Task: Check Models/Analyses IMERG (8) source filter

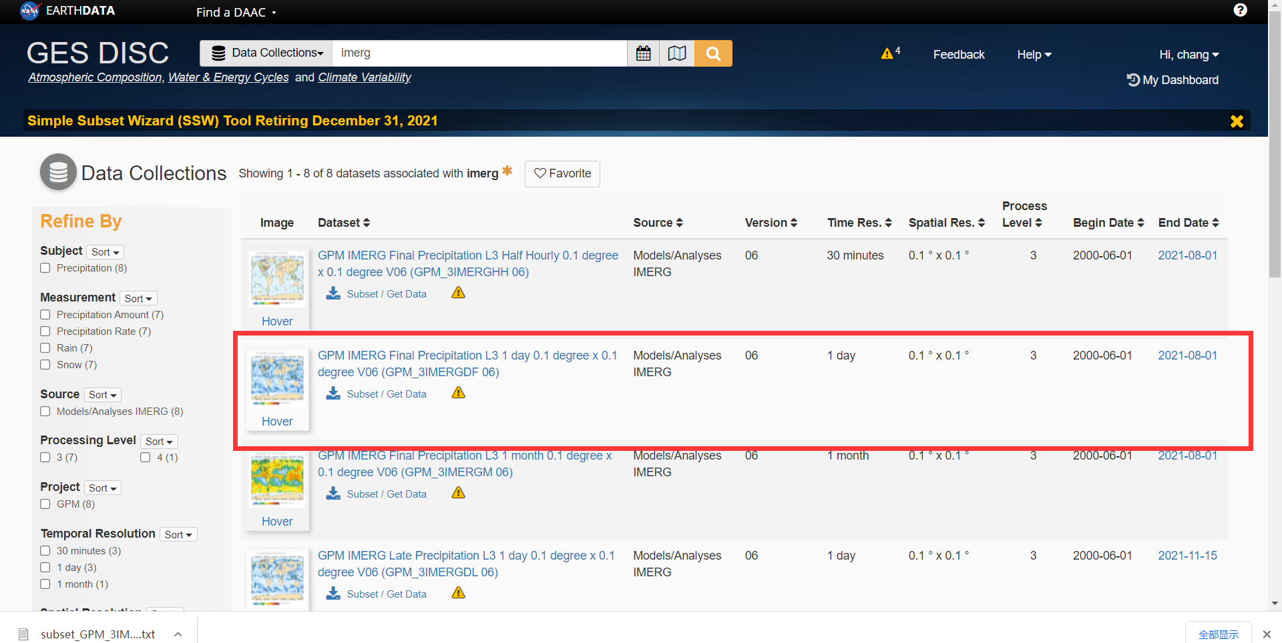Action: coord(45,412)
